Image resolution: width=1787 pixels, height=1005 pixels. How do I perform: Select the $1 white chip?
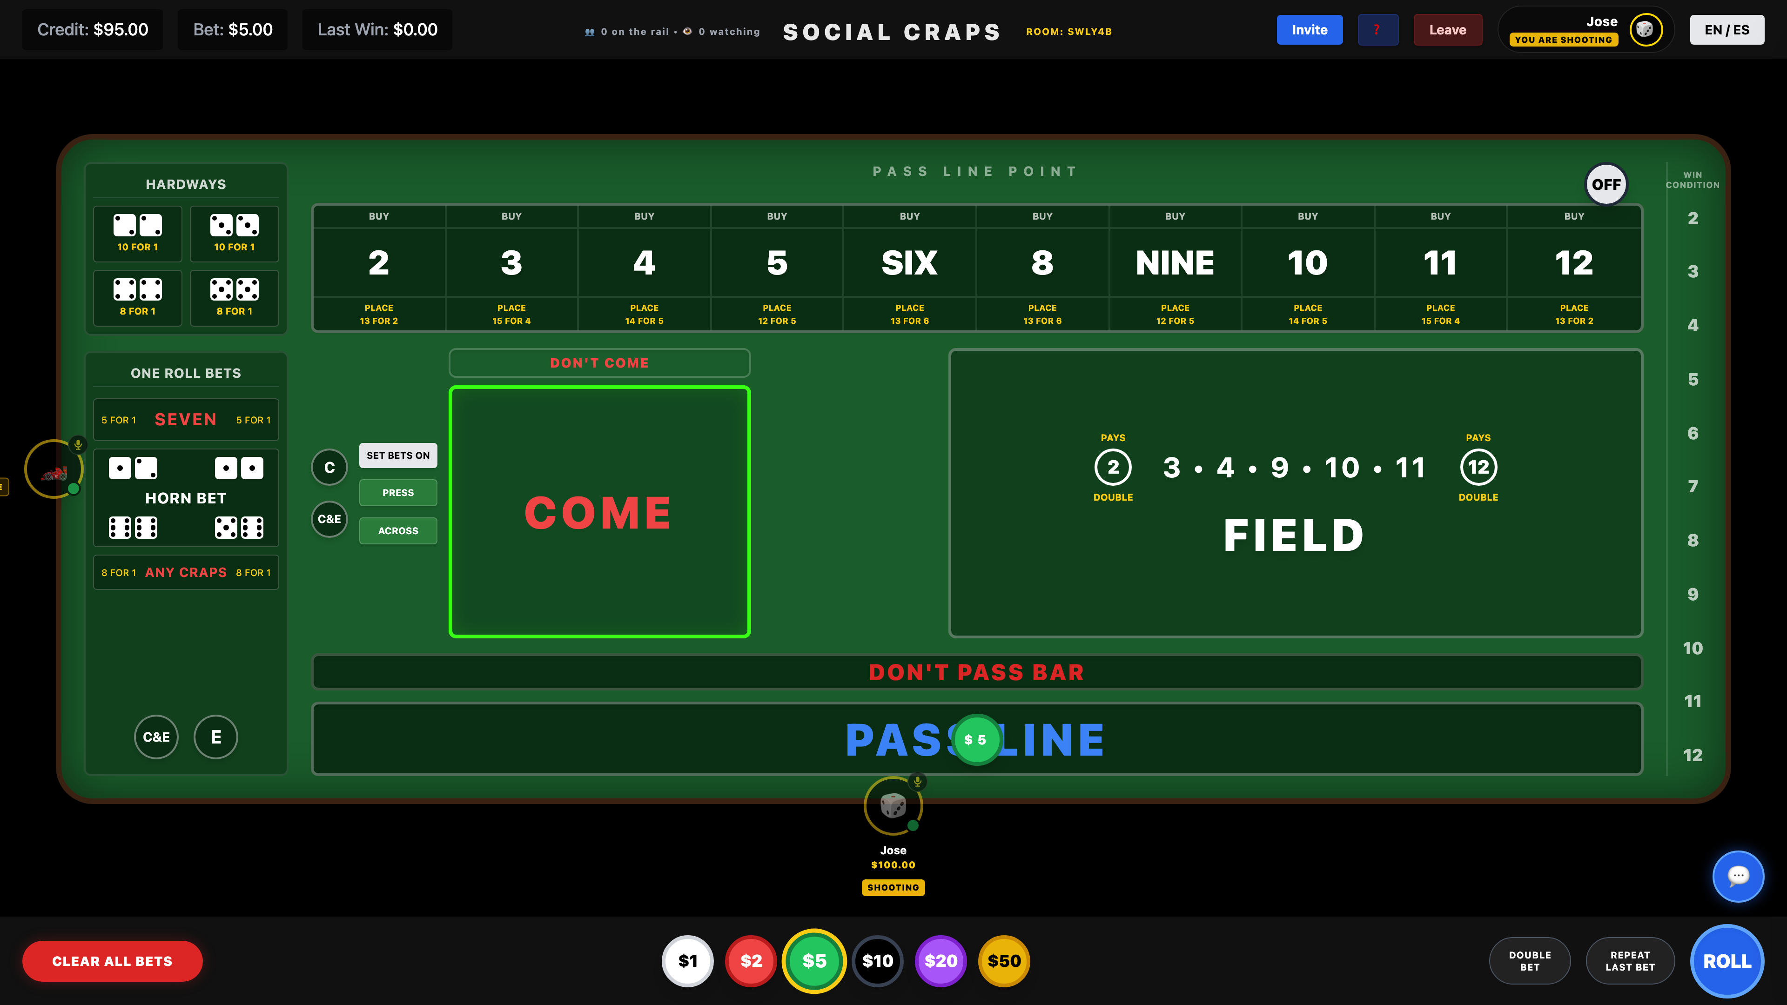[x=687, y=961]
